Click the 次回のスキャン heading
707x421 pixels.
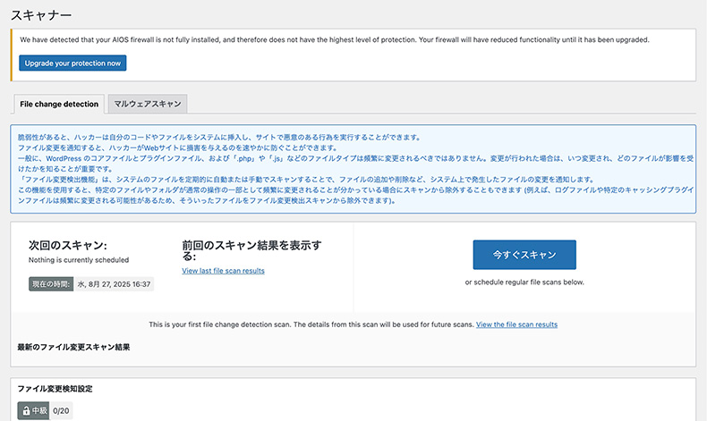[68, 246]
